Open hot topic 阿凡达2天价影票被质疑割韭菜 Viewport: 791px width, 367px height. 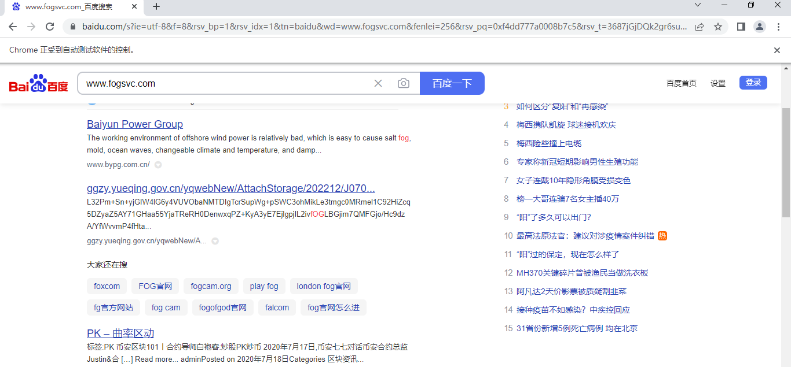(572, 291)
